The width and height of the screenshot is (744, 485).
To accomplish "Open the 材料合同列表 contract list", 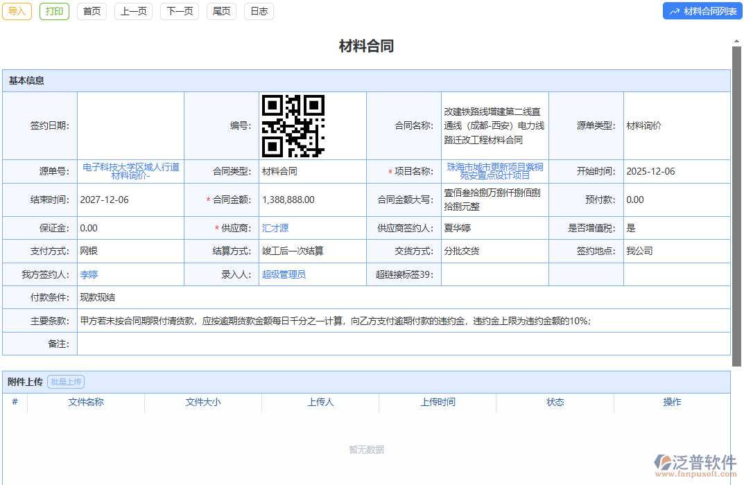I will coord(702,10).
